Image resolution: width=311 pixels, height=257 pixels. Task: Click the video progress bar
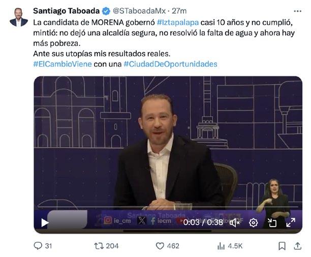coord(168,207)
